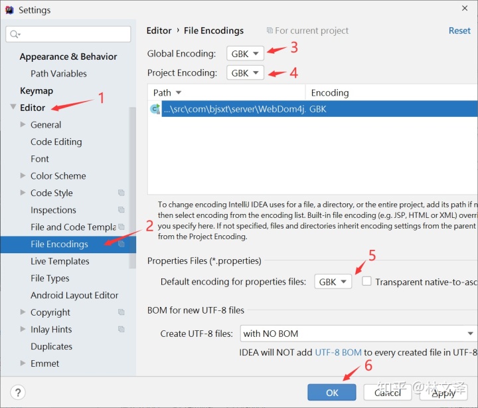Viewport: 478px width, 408px height.
Task: Sort by the Path column header
Action: tap(226, 92)
